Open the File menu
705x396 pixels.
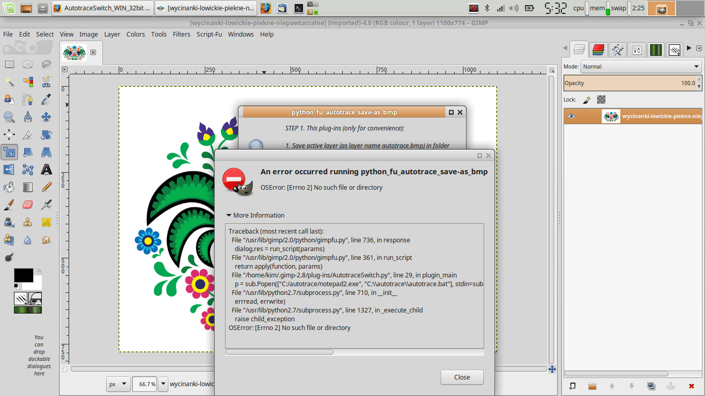[x=8, y=34]
